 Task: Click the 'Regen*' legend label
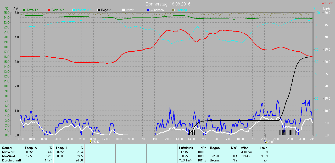(106, 10)
